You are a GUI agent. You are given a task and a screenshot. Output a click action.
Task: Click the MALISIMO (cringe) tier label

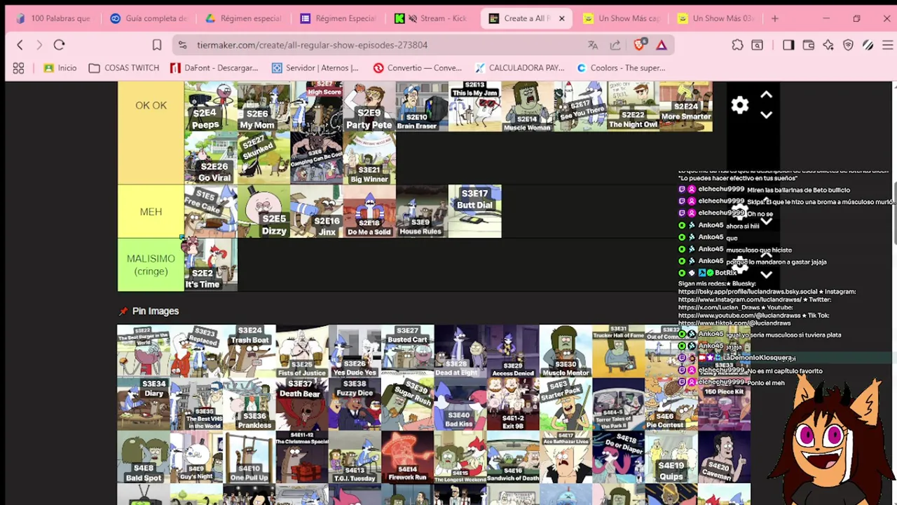(151, 265)
